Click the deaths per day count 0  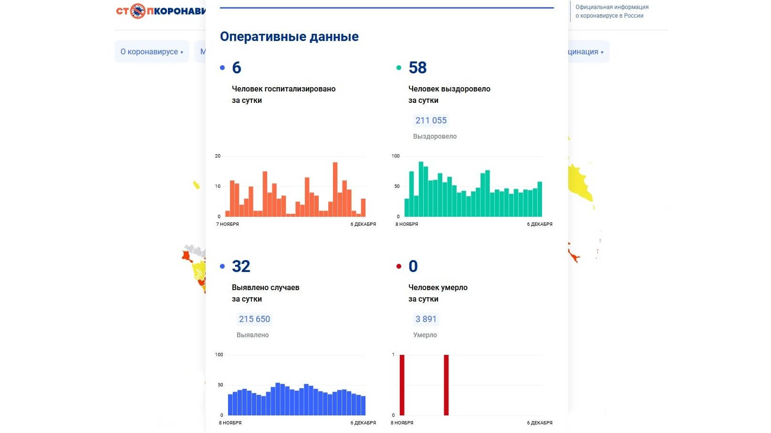(413, 266)
